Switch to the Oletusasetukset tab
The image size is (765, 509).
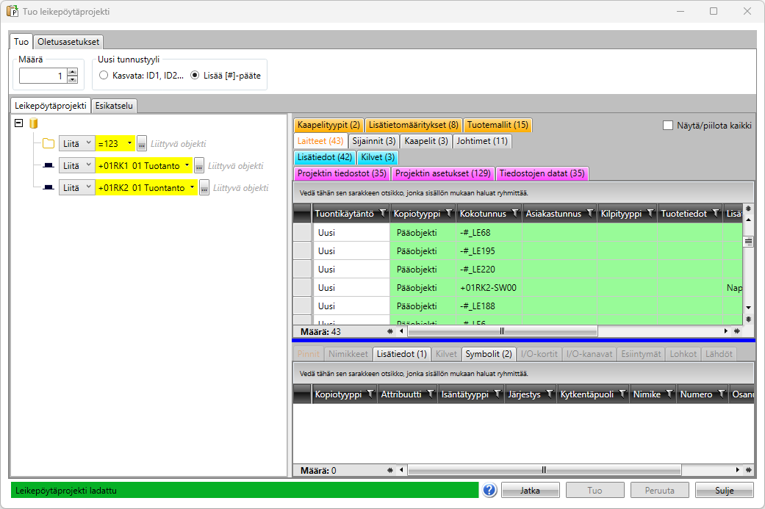click(x=68, y=41)
